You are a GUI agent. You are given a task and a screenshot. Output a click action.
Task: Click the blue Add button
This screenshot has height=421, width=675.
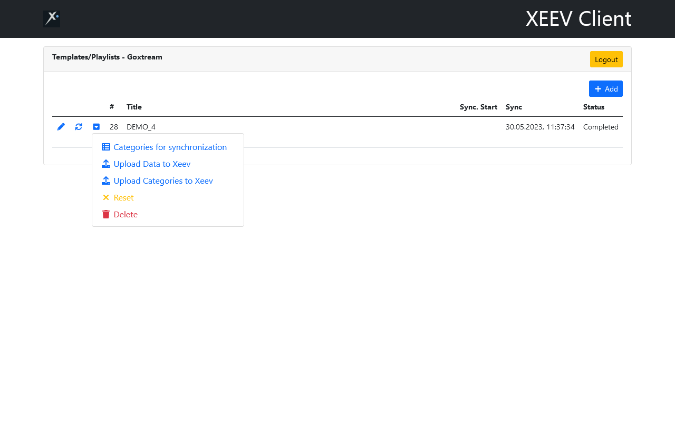pyautogui.click(x=605, y=89)
